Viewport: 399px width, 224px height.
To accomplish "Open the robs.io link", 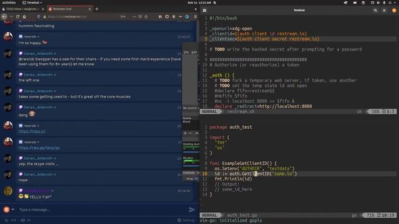I will [x=32, y=131].
